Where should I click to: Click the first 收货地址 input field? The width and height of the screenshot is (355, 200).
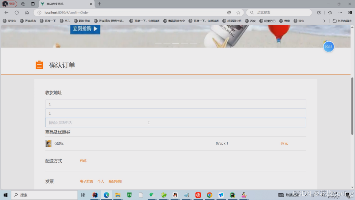click(x=176, y=104)
